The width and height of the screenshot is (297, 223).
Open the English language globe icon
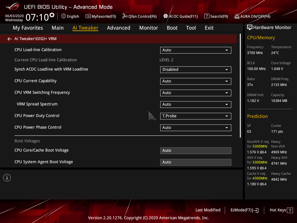tap(63, 16)
